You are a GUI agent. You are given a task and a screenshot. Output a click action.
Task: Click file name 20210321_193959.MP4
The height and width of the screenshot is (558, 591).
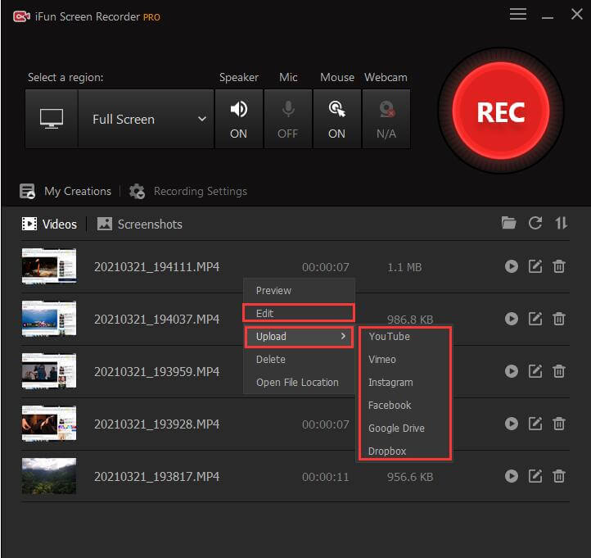pos(157,372)
